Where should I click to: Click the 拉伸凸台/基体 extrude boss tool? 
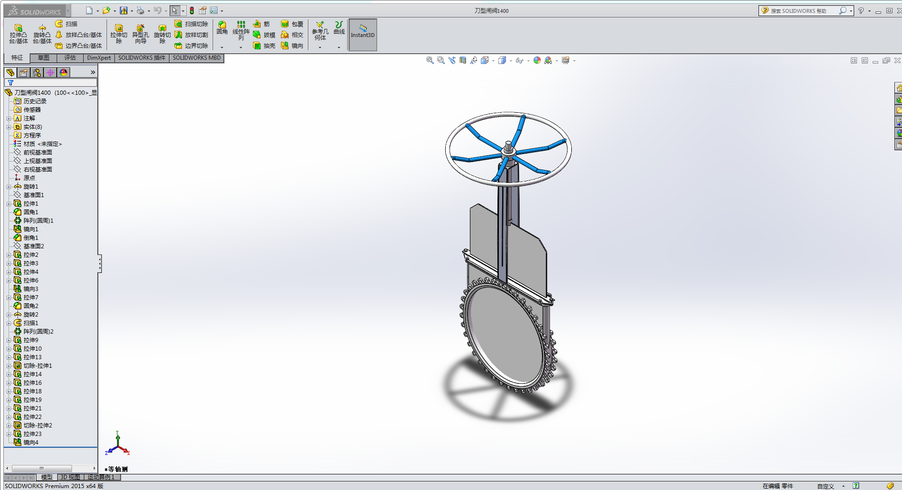pyautogui.click(x=18, y=34)
